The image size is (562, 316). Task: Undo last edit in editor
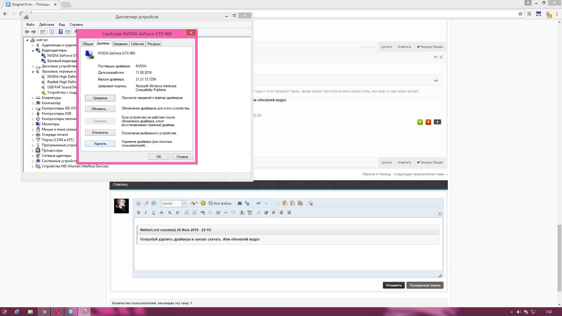coord(258,203)
